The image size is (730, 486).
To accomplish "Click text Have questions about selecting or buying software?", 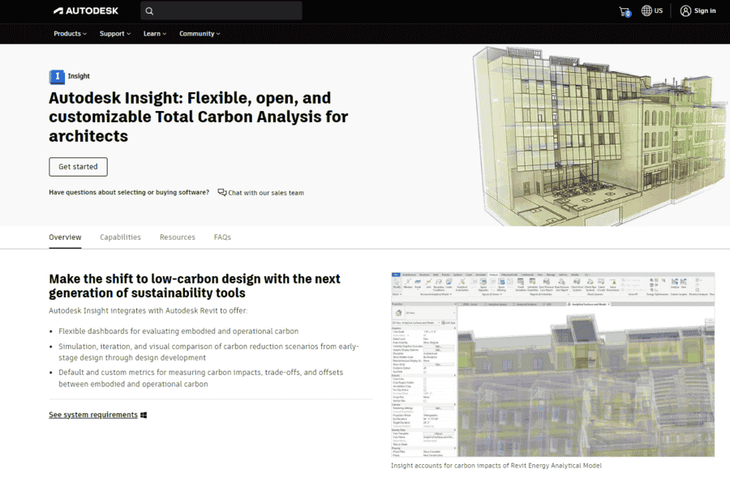I will click(129, 192).
